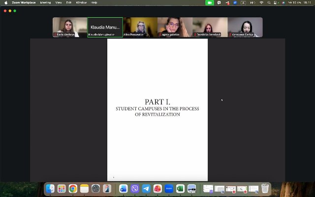Expand the Zoom Workplace application menu

(24, 2)
